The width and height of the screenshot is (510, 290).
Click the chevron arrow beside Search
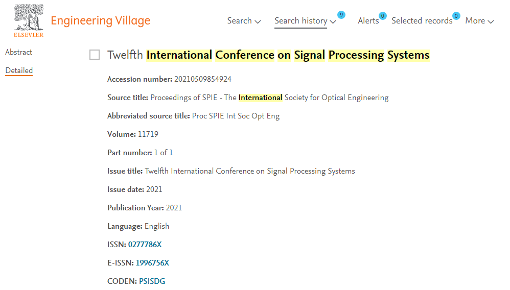258,21
